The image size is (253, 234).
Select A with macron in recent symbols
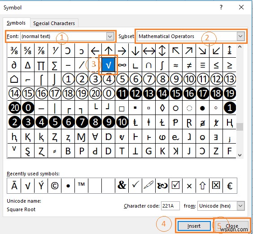coord(14,186)
